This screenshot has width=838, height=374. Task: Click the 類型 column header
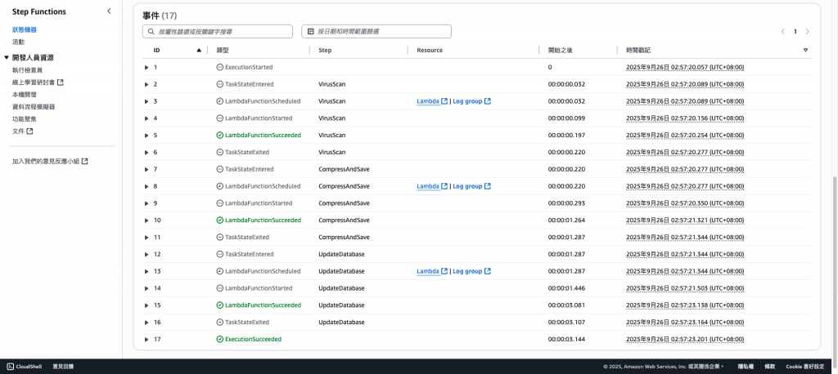[223, 50]
